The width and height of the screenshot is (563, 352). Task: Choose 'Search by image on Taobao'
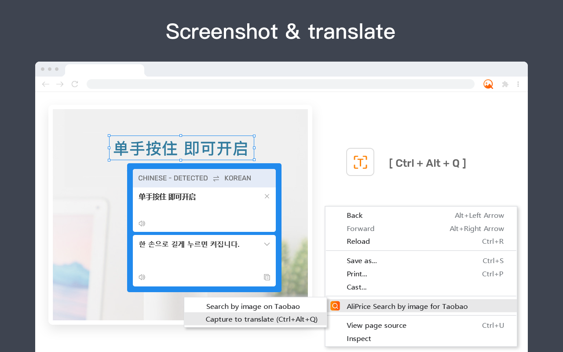point(252,306)
